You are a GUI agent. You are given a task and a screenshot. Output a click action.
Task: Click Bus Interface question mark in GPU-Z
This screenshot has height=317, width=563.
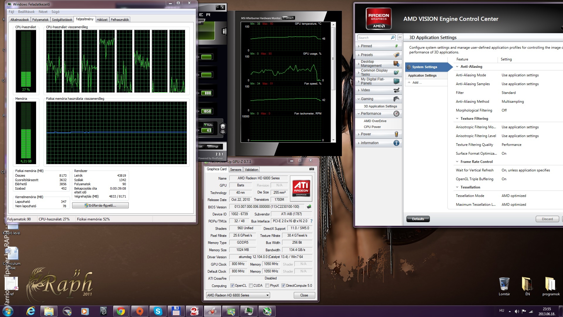(x=311, y=221)
